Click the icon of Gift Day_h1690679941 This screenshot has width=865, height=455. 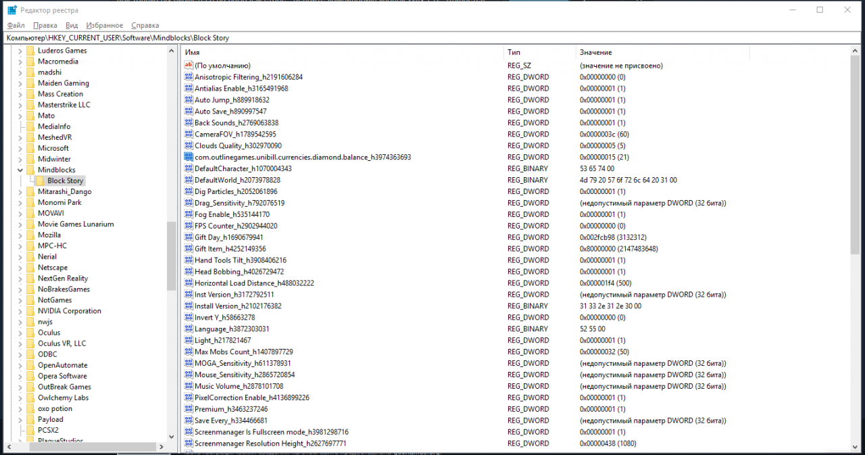pyautogui.click(x=189, y=237)
